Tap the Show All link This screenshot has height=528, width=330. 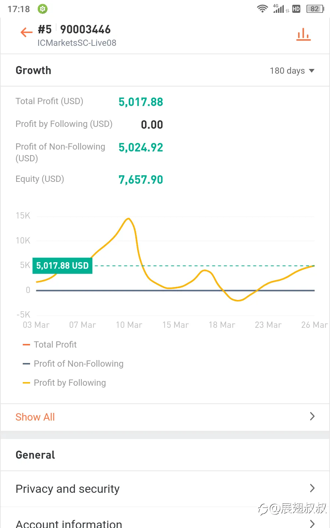(x=35, y=417)
